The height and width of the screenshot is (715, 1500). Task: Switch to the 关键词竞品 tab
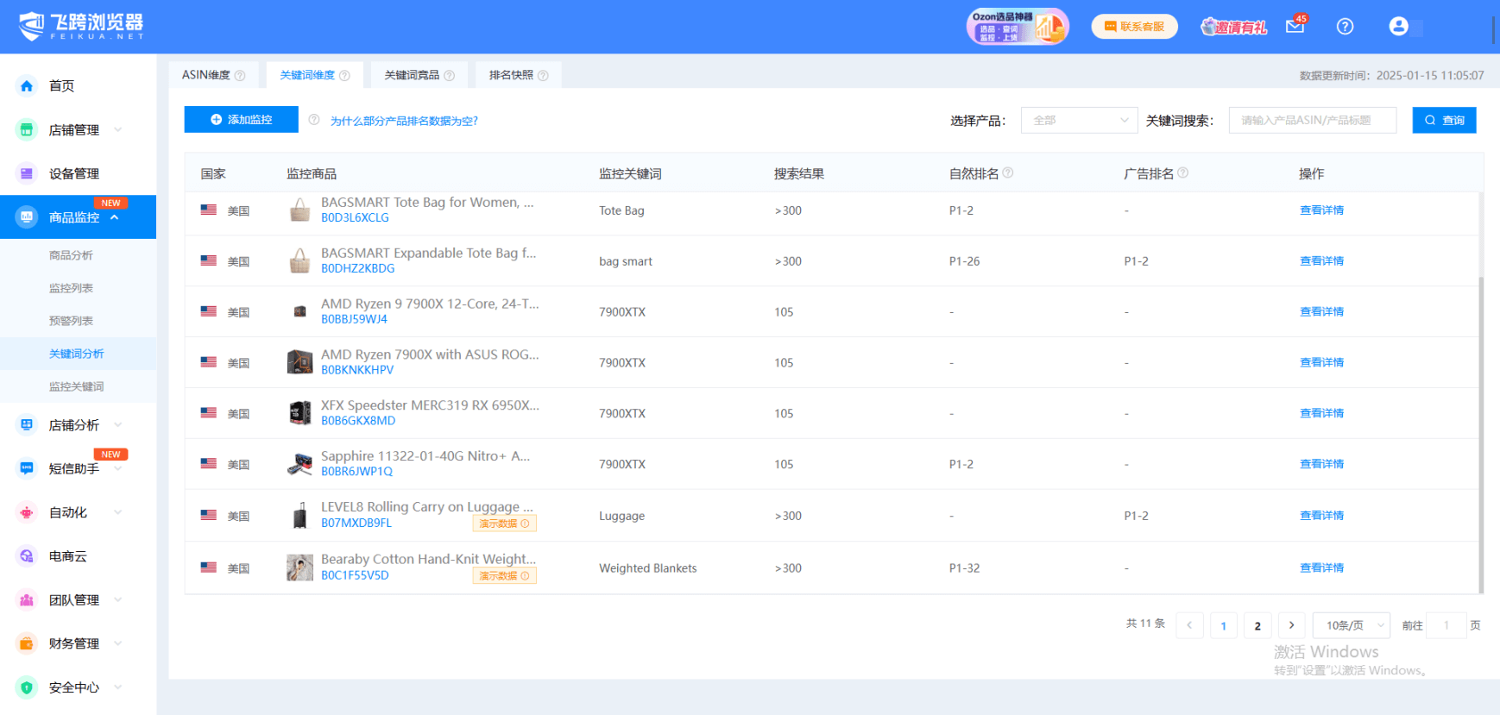(x=419, y=75)
